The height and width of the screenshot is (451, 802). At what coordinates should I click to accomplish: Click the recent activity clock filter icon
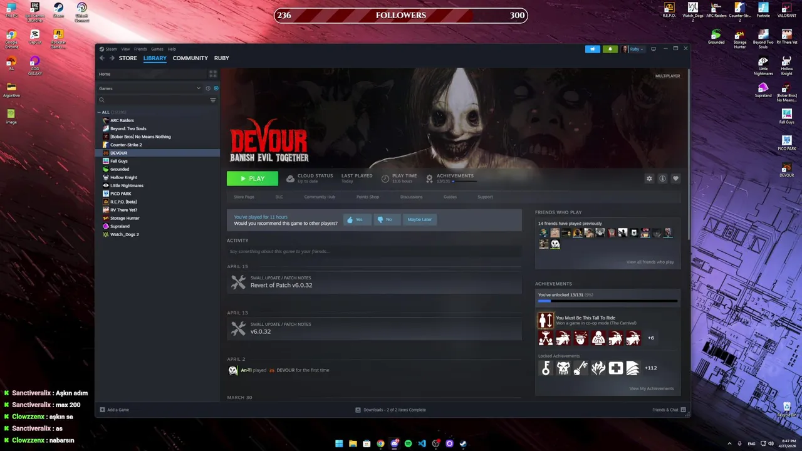point(208,88)
